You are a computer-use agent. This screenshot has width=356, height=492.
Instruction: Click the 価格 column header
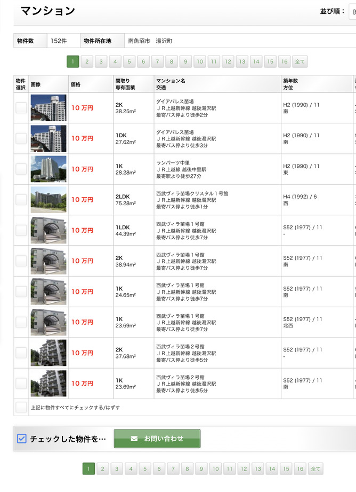point(91,84)
